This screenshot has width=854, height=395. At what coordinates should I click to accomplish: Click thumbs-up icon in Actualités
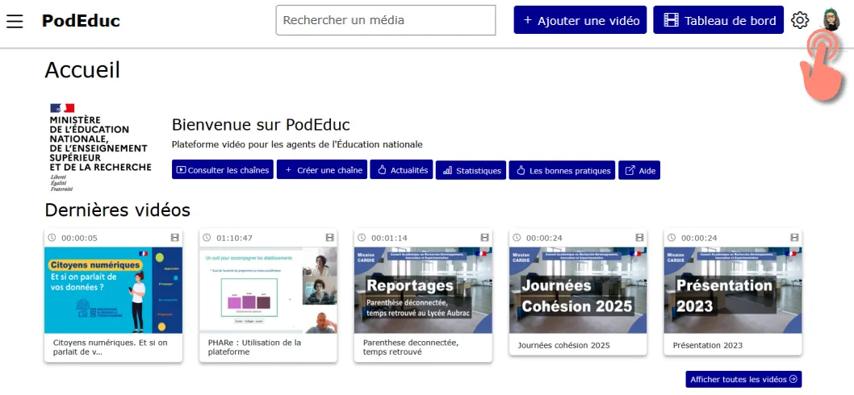pyautogui.click(x=382, y=170)
